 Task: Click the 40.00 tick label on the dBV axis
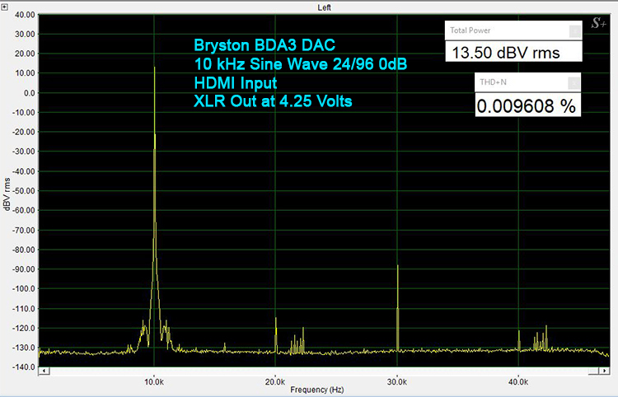[x=25, y=15]
